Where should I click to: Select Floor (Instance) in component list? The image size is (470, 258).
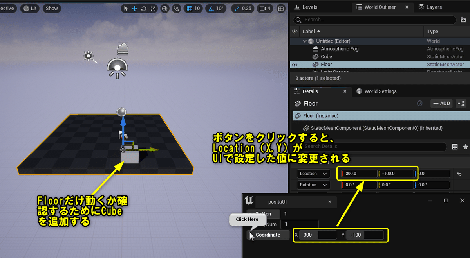(381, 116)
